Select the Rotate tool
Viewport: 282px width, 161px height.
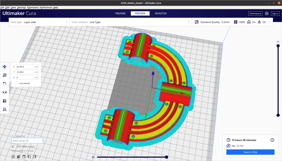pyautogui.click(x=4, y=84)
